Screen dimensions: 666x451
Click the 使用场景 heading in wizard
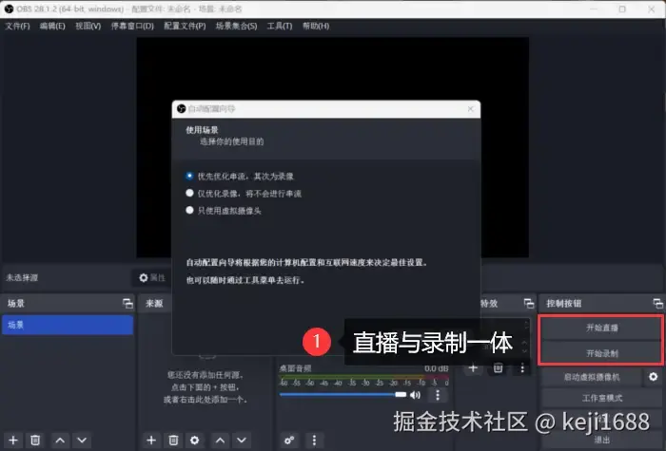tap(202, 130)
